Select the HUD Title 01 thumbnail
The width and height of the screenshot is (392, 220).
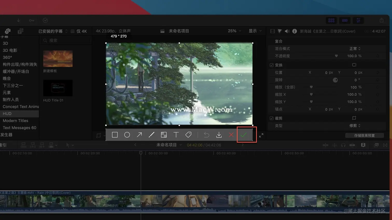(x=58, y=88)
